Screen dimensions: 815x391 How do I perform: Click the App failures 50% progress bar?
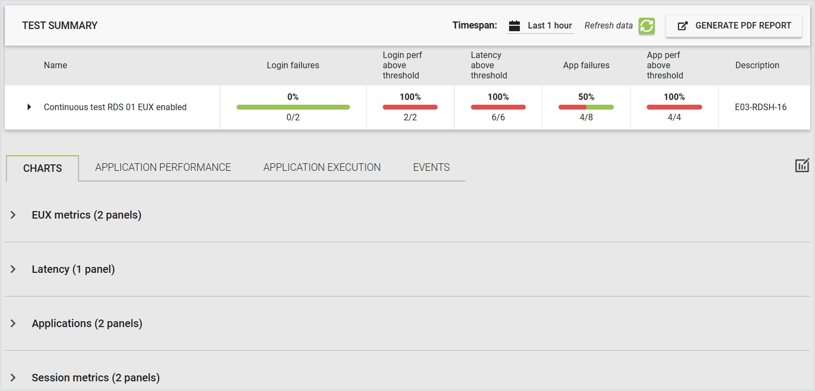586,107
